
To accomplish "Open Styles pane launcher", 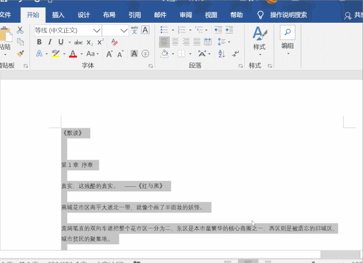I will 270,66.
